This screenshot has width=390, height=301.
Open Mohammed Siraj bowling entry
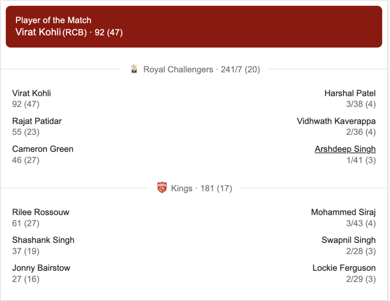(344, 218)
